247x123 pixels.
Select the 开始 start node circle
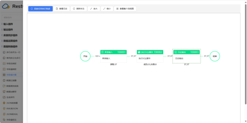coord(85,56)
